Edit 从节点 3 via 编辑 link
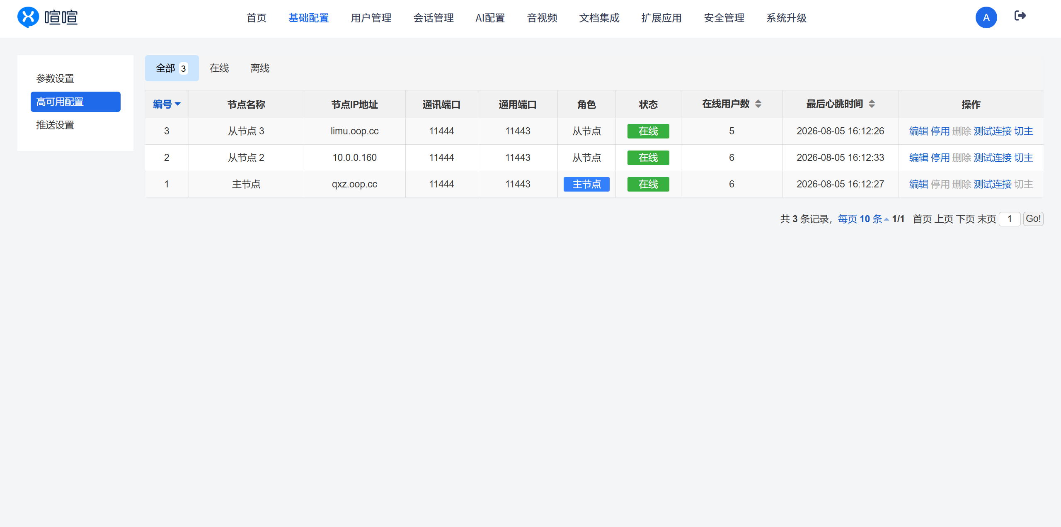1061x527 pixels. (918, 131)
